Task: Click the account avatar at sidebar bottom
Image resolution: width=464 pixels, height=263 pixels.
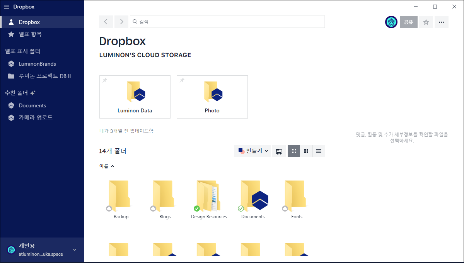Action: coord(11,250)
